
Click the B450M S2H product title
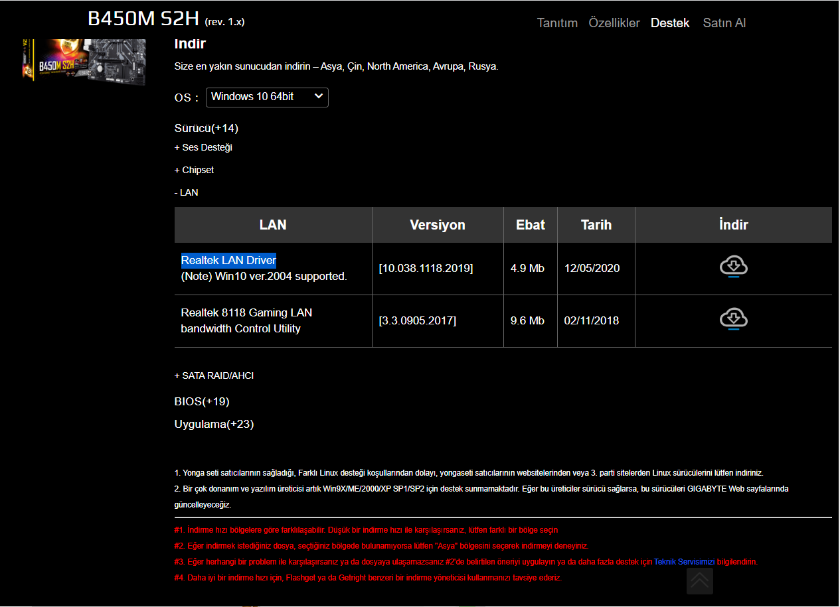click(x=143, y=19)
